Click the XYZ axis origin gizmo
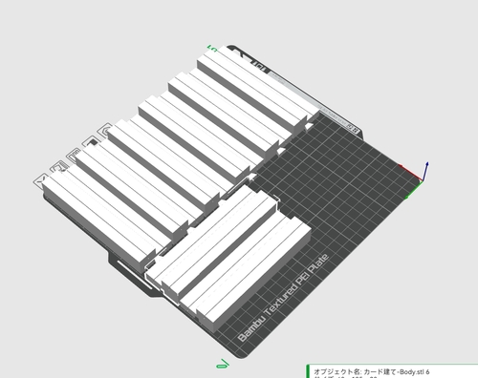The width and height of the screenshot is (478, 378). click(419, 178)
